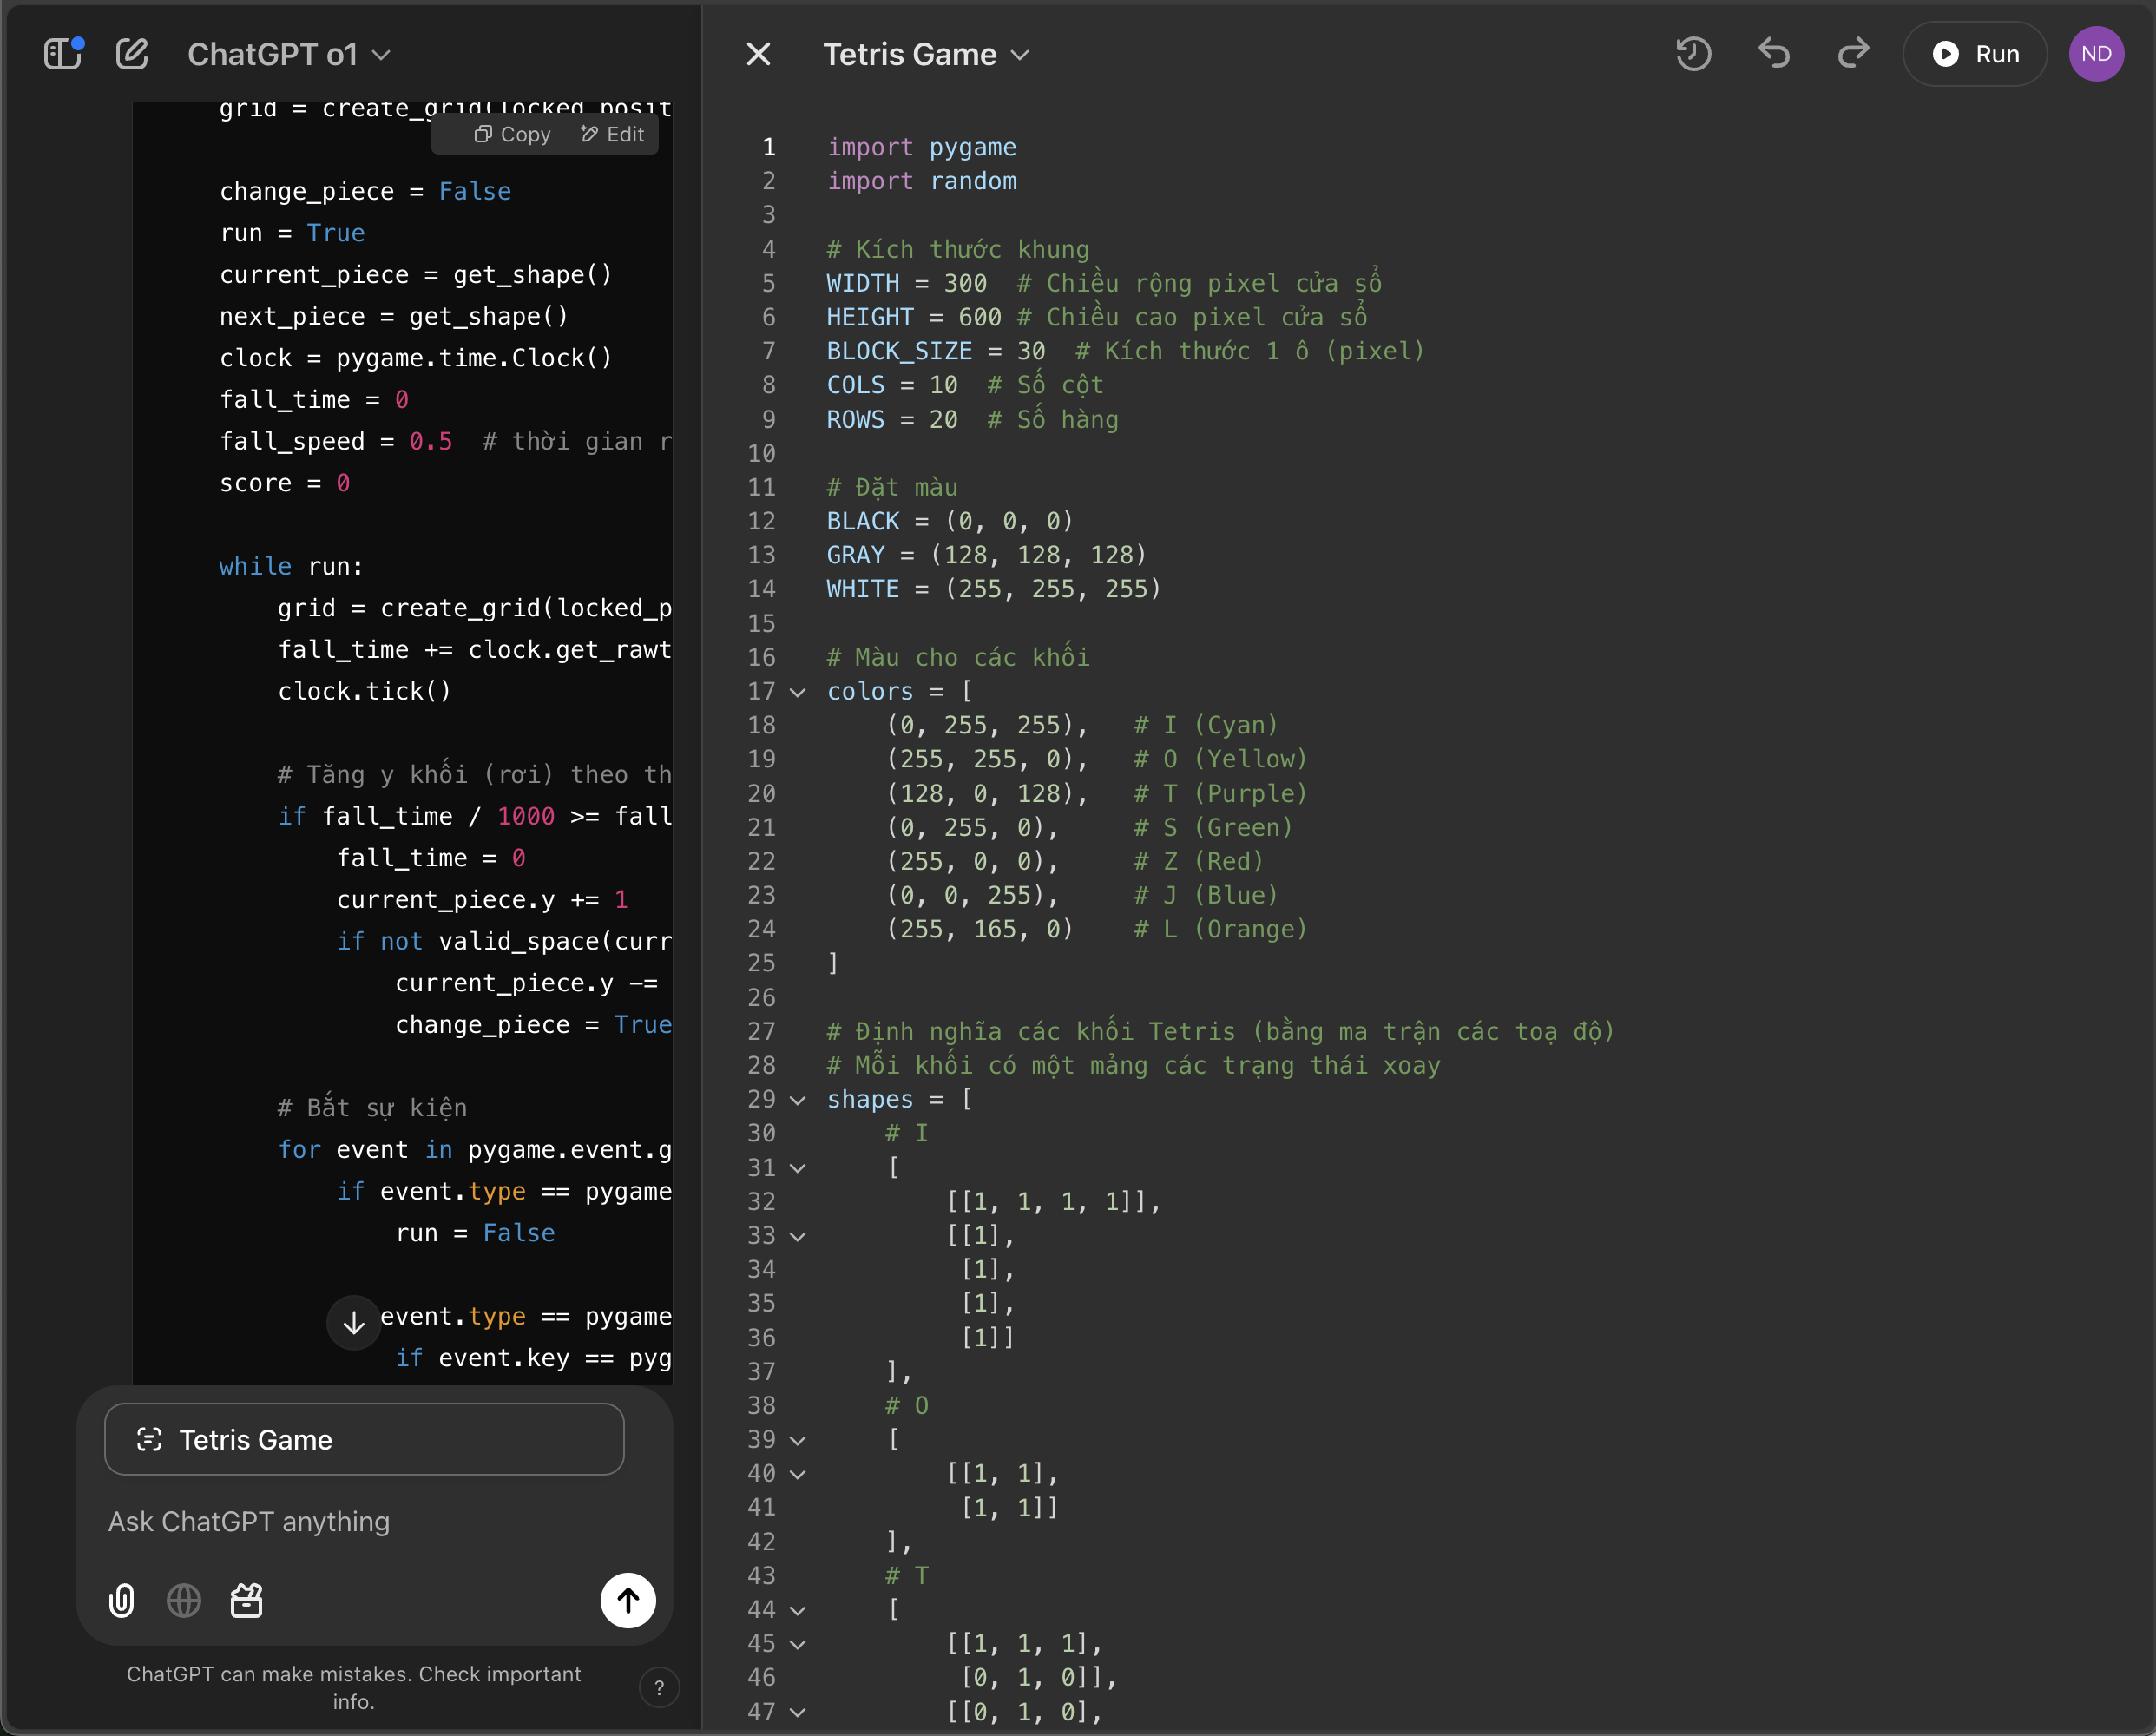Screen dimensions: 2156x1736
Task: Click 'WHITE = (255, 255, 255)' line
Action: tap(994, 589)
